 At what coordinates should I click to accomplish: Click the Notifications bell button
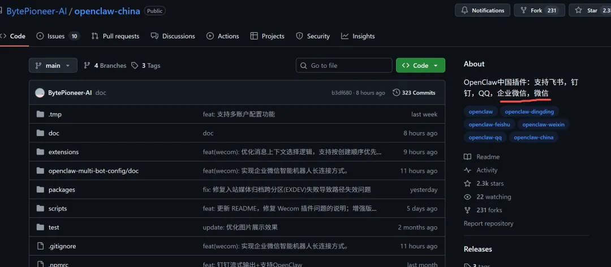[x=483, y=11]
